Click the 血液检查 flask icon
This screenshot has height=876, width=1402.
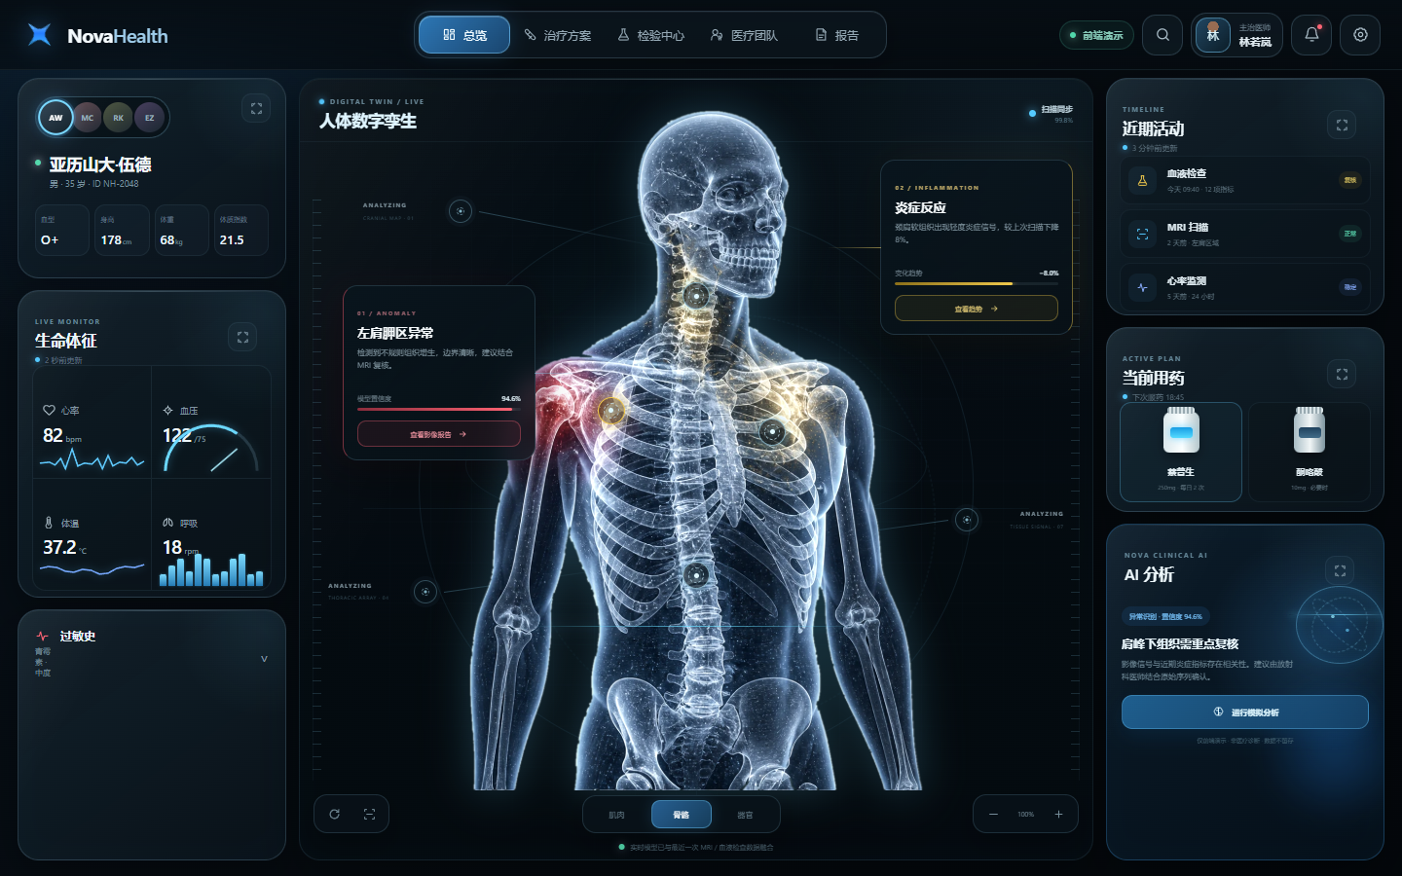pyautogui.click(x=1142, y=180)
